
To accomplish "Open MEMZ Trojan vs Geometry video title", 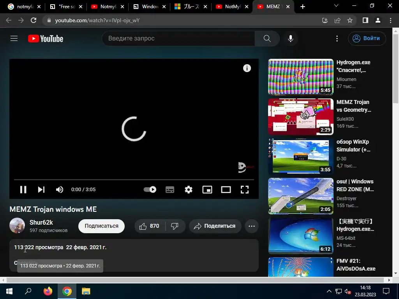I will click(x=354, y=106).
